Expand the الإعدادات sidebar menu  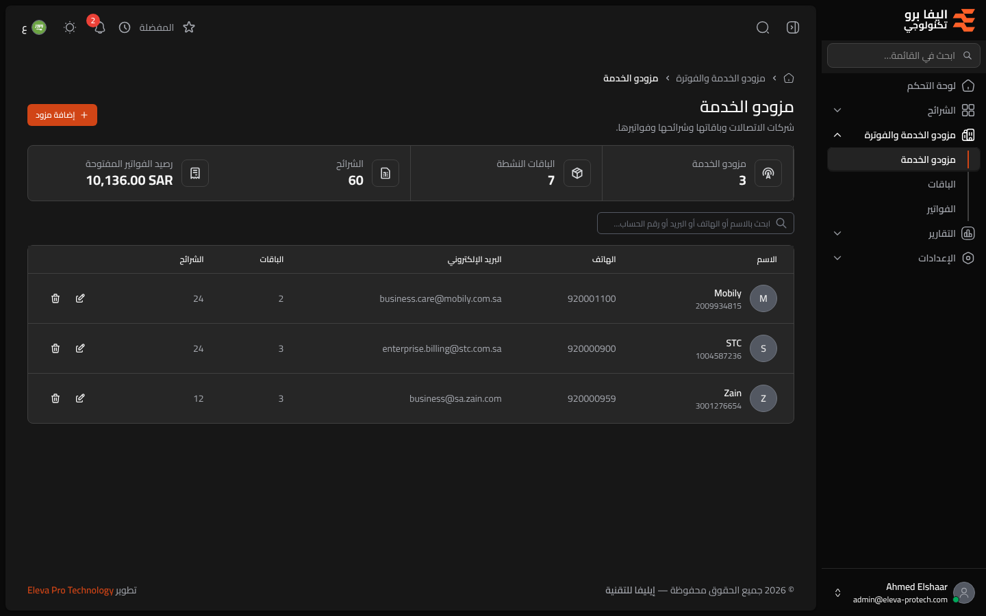point(904,258)
